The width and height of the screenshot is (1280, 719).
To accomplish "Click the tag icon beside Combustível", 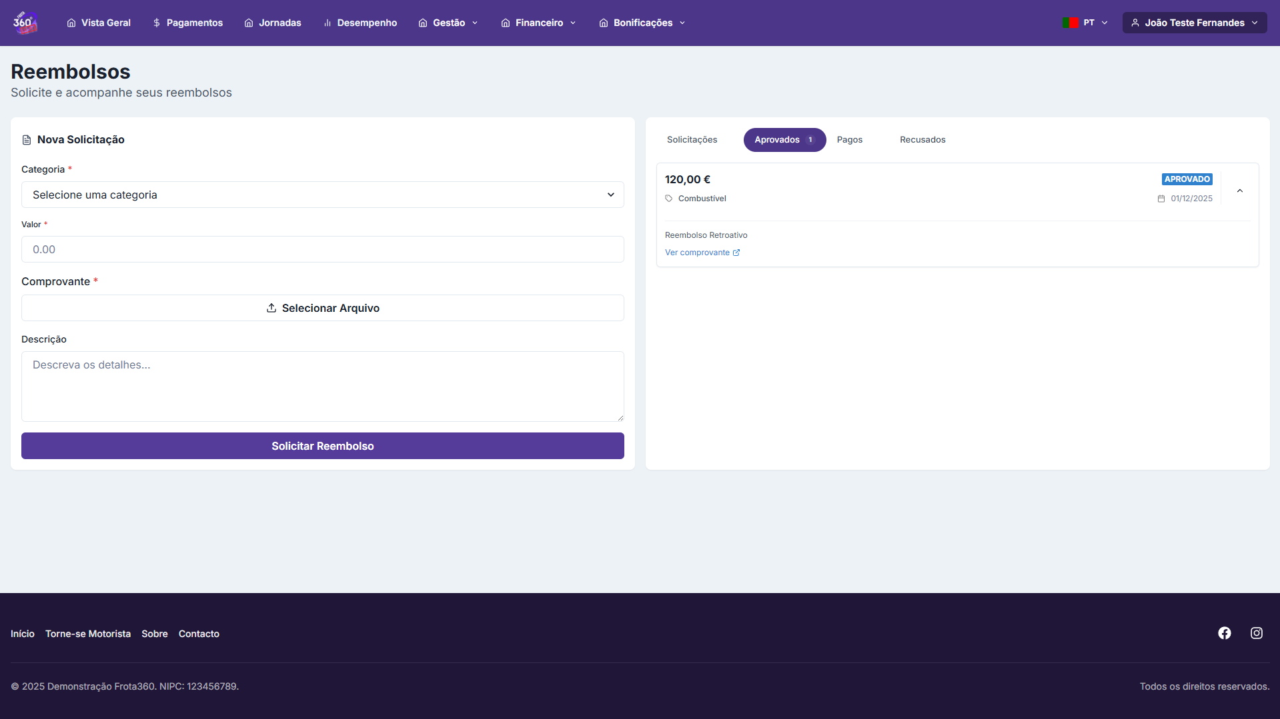I will tap(669, 199).
